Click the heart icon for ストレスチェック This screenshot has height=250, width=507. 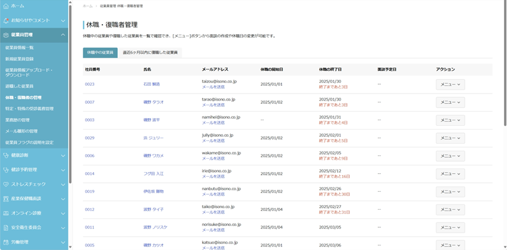point(5,184)
